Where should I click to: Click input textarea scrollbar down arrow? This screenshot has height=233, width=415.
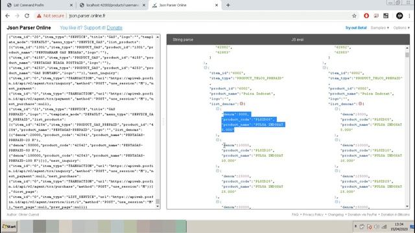point(158,206)
